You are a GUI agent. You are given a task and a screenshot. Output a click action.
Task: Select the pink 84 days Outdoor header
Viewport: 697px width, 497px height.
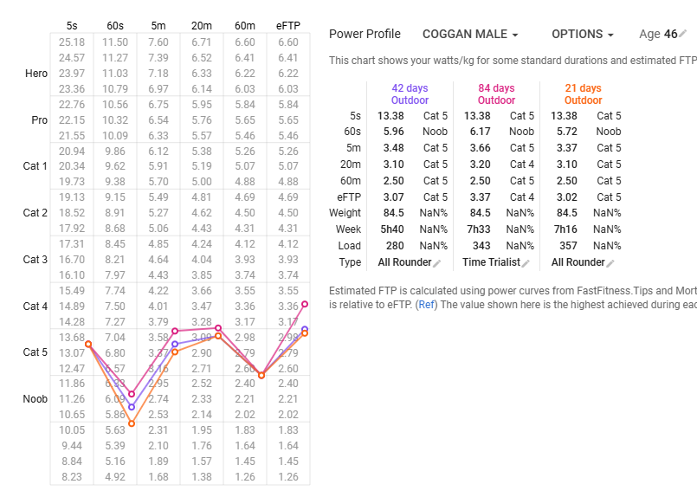click(496, 94)
